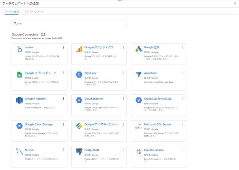The width and height of the screenshot is (239, 170).
Task: Click the Cloud SQL for MySQL icon
Action: [139, 100]
